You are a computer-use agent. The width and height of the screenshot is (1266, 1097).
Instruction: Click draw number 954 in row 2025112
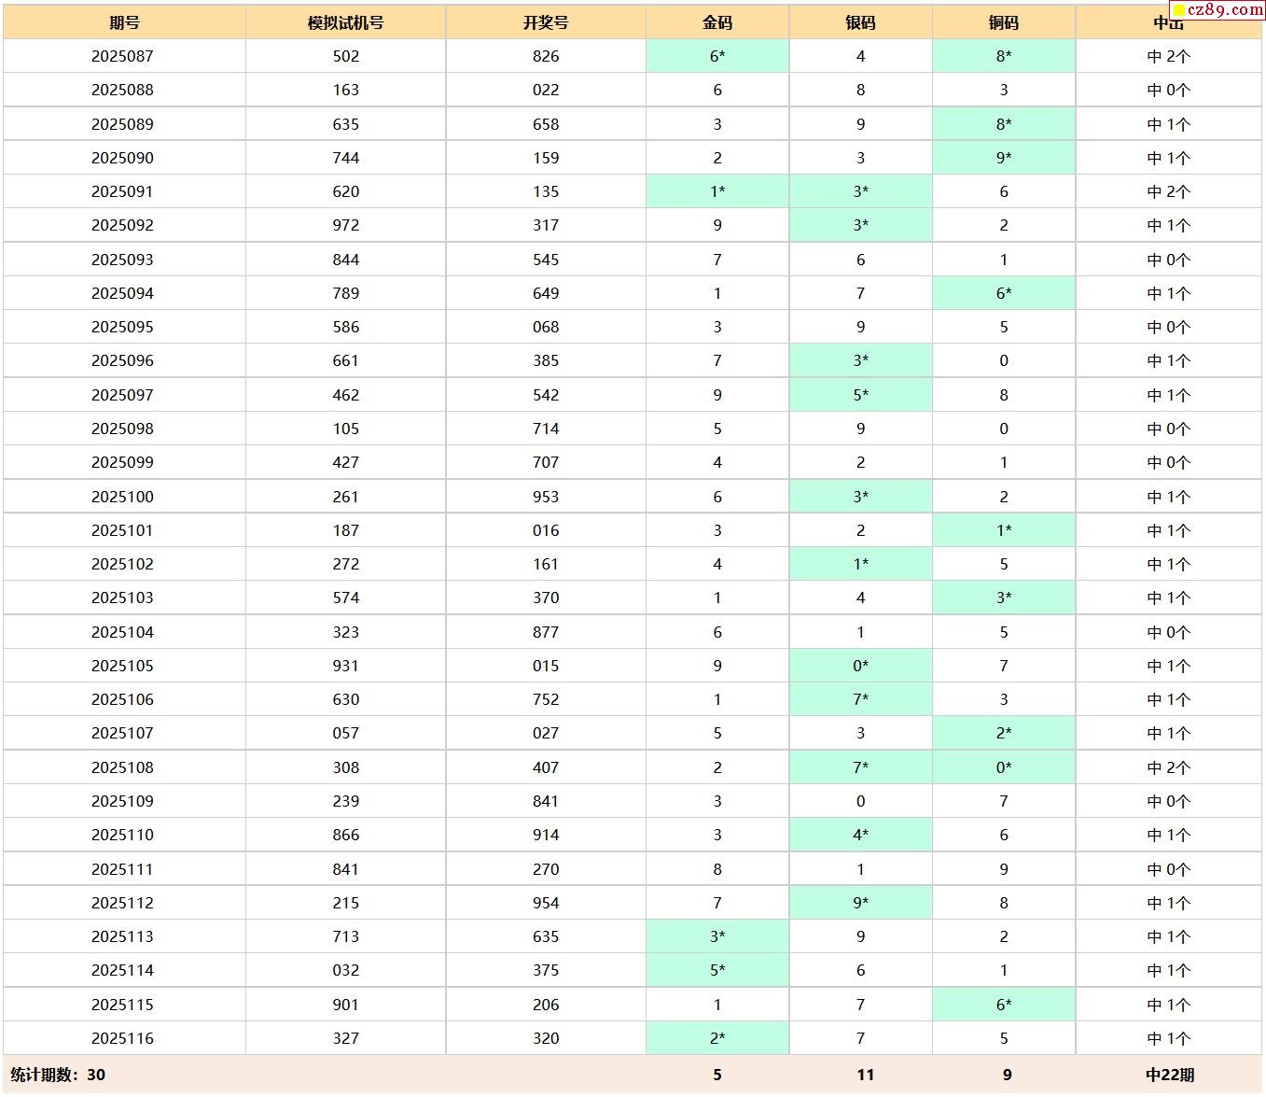(x=546, y=903)
